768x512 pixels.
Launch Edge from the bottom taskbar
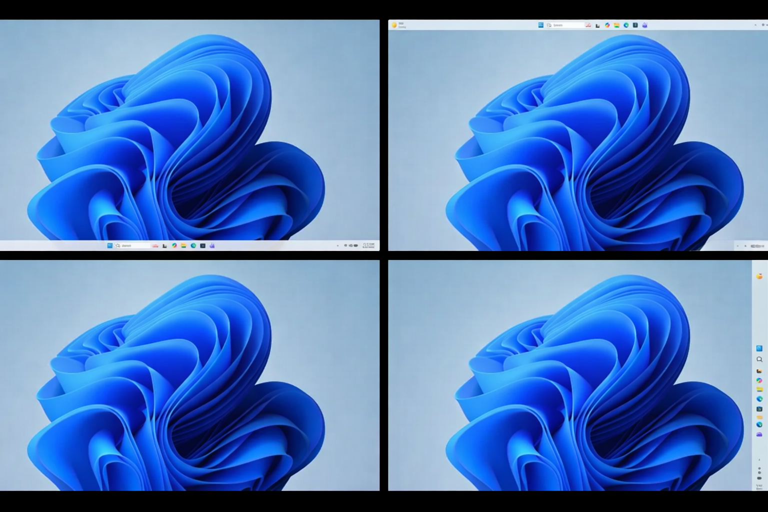pyautogui.click(x=193, y=245)
